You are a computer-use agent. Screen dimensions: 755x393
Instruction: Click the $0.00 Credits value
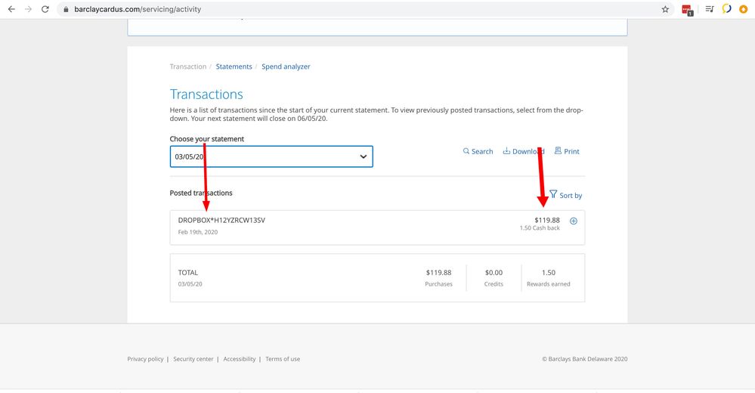pos(494,273)
